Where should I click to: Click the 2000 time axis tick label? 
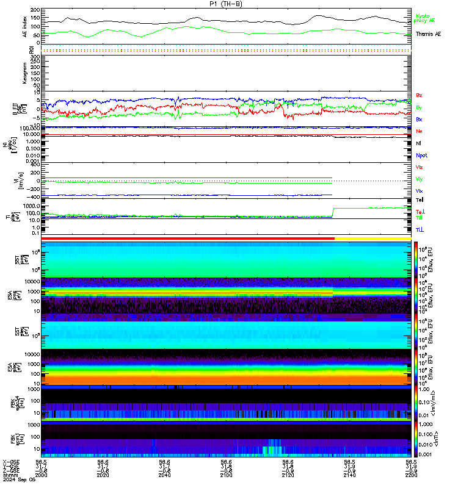41,475
